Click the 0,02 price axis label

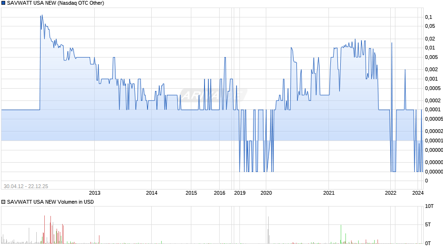tap(430, 39)
